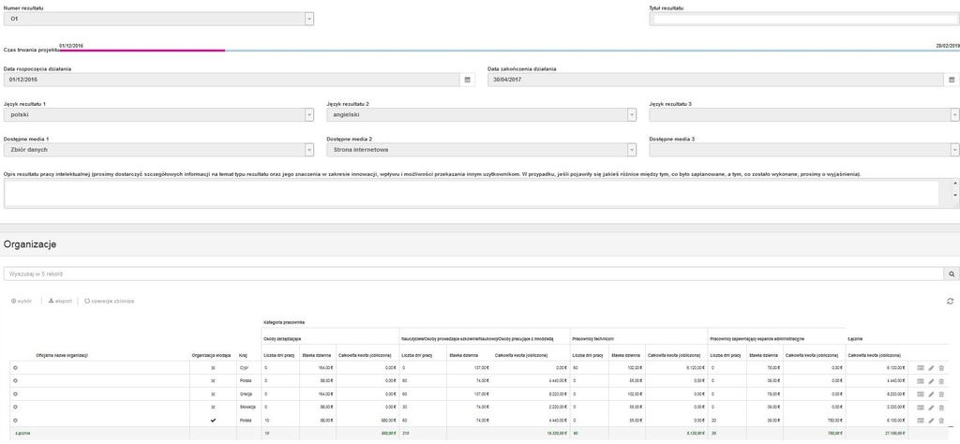Viewport: 960px width, 444px height.
Task: Delete the Polska row totaling 6.100,00 €
Action: 941,421
